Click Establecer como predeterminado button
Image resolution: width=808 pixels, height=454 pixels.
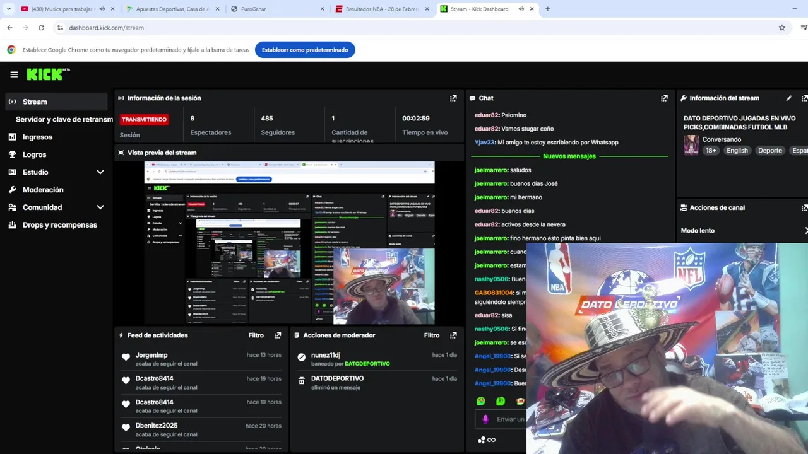pos(305,50)
